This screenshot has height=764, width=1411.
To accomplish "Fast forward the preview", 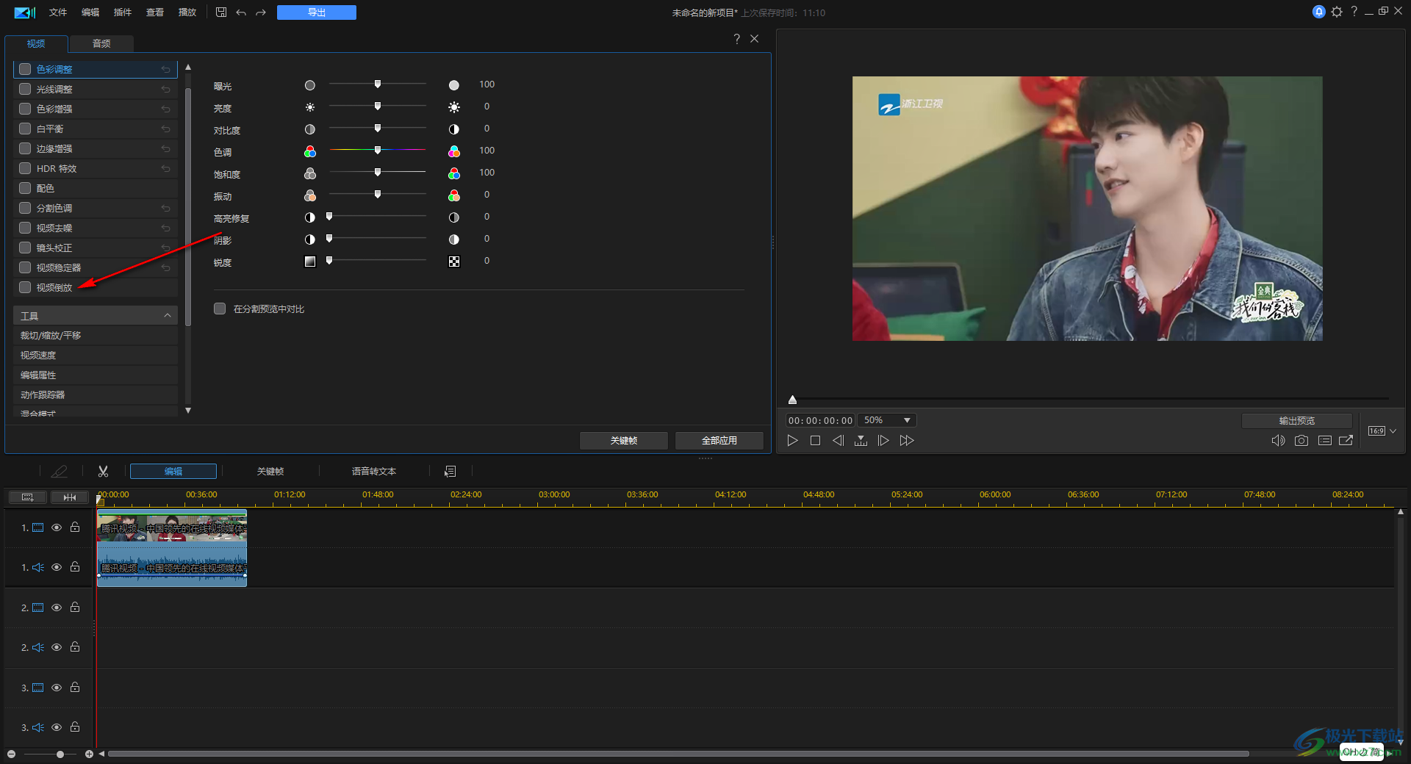I will point(907,441).
